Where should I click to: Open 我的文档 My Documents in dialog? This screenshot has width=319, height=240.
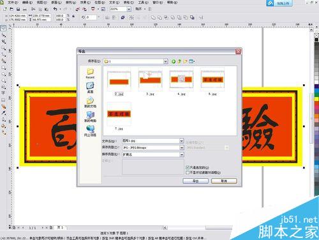[90, 102]
